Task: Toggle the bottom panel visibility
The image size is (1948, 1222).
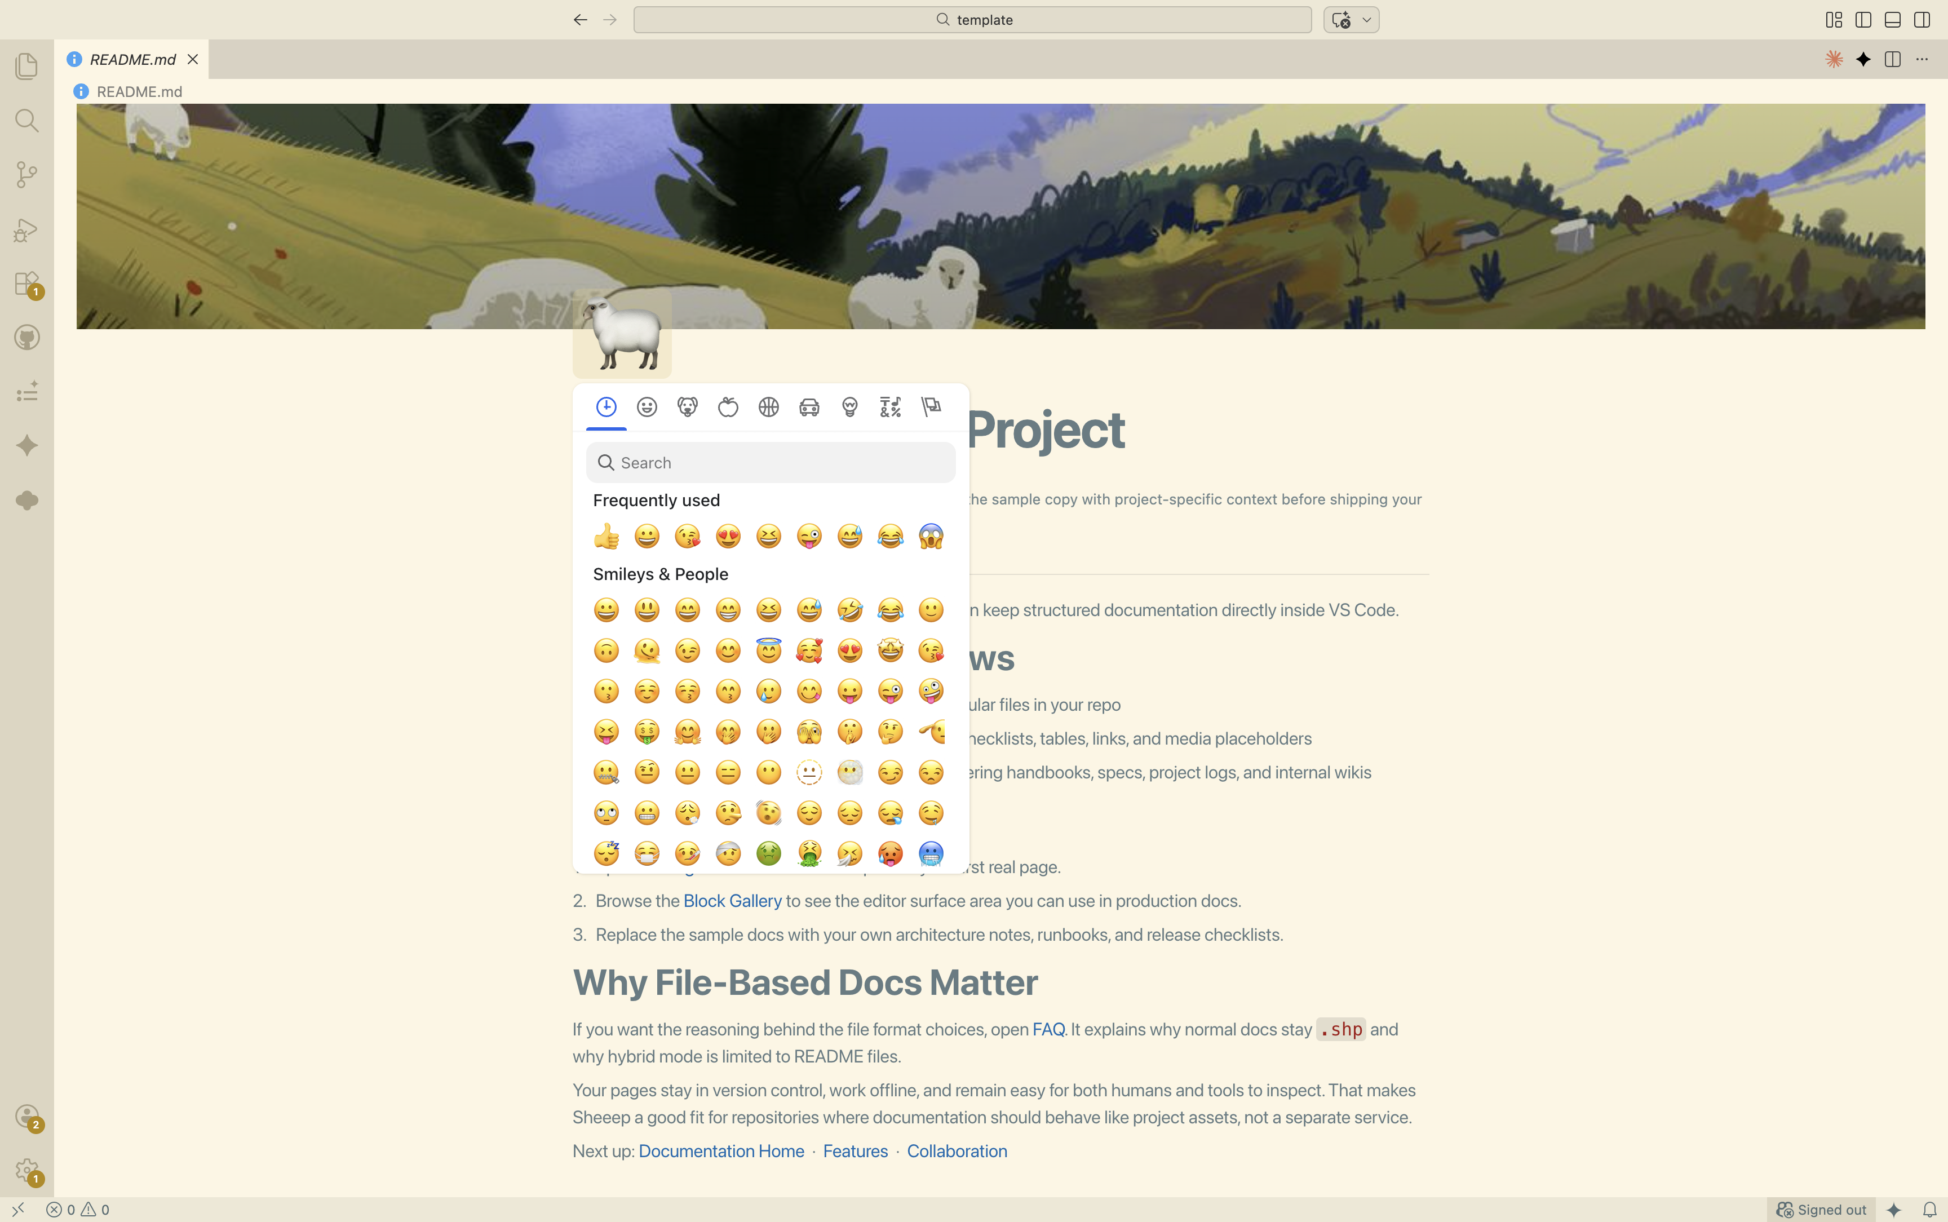Action: [x=1892, y=19]
